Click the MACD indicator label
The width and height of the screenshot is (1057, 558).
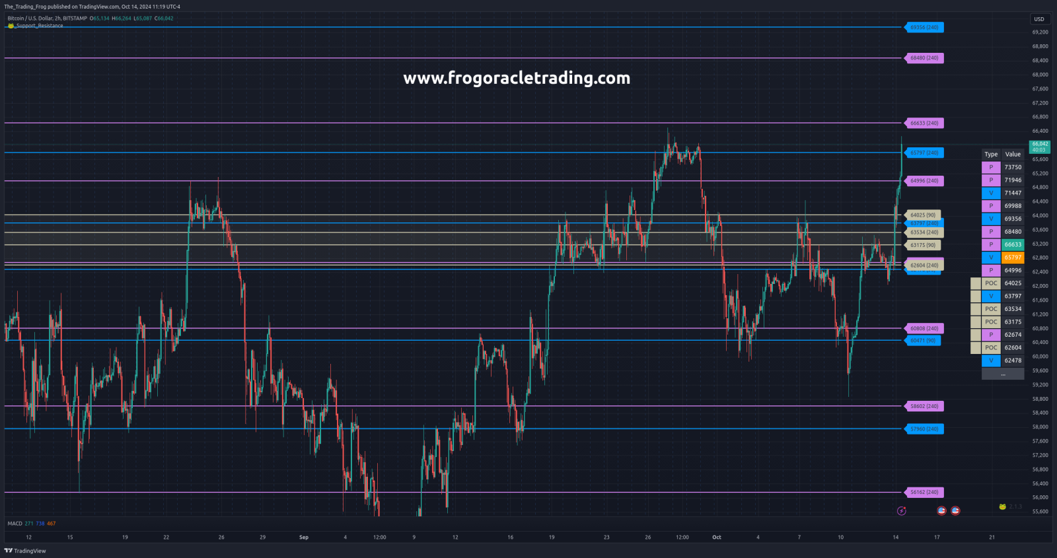tap(15, 523)
